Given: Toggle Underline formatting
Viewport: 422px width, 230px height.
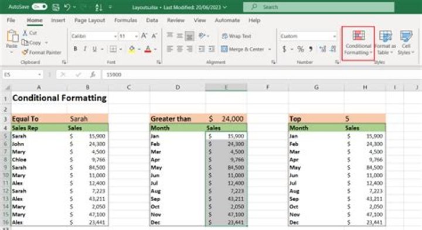Looking at the screenshot, I should coord(94,49).
